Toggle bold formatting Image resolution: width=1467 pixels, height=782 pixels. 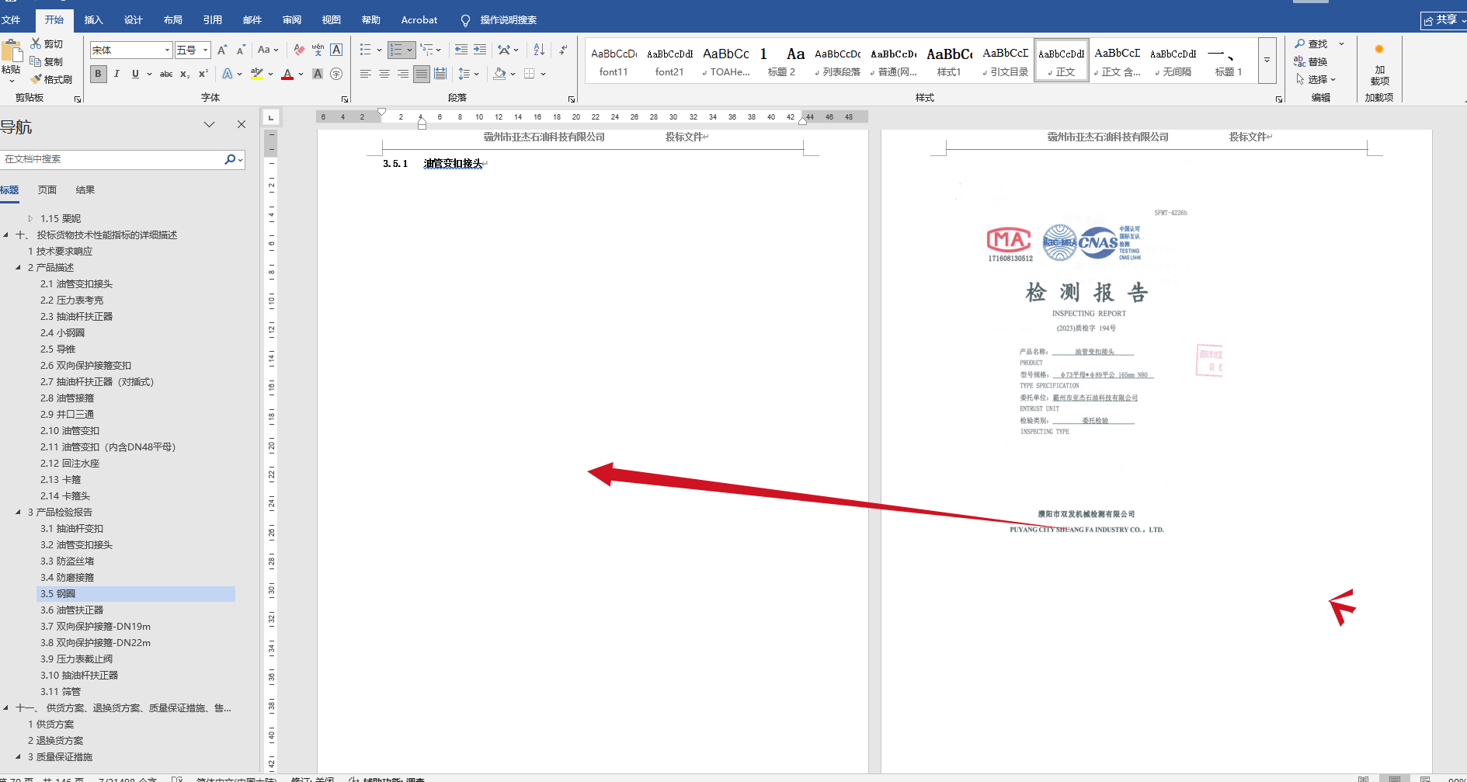(98, 74)
